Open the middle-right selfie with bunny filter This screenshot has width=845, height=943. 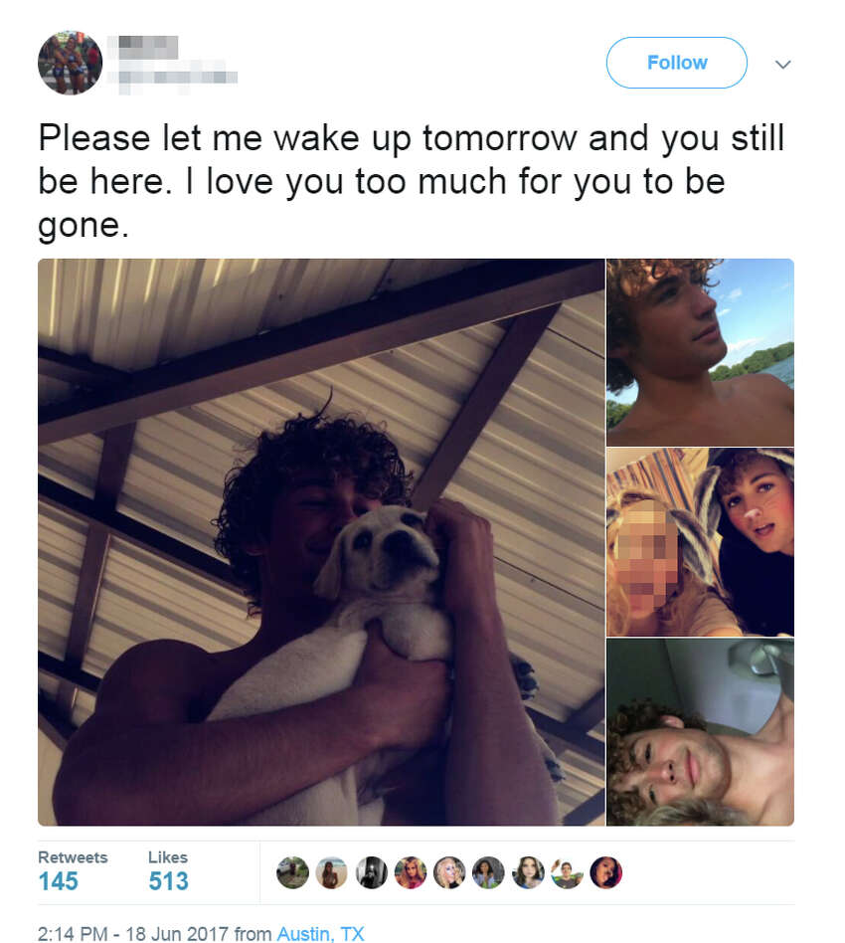700,542
